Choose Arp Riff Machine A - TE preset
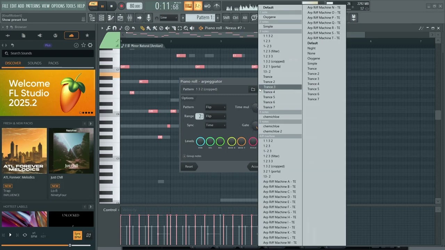This screenshot has width=445, height=250. click(x=280, y=182)
